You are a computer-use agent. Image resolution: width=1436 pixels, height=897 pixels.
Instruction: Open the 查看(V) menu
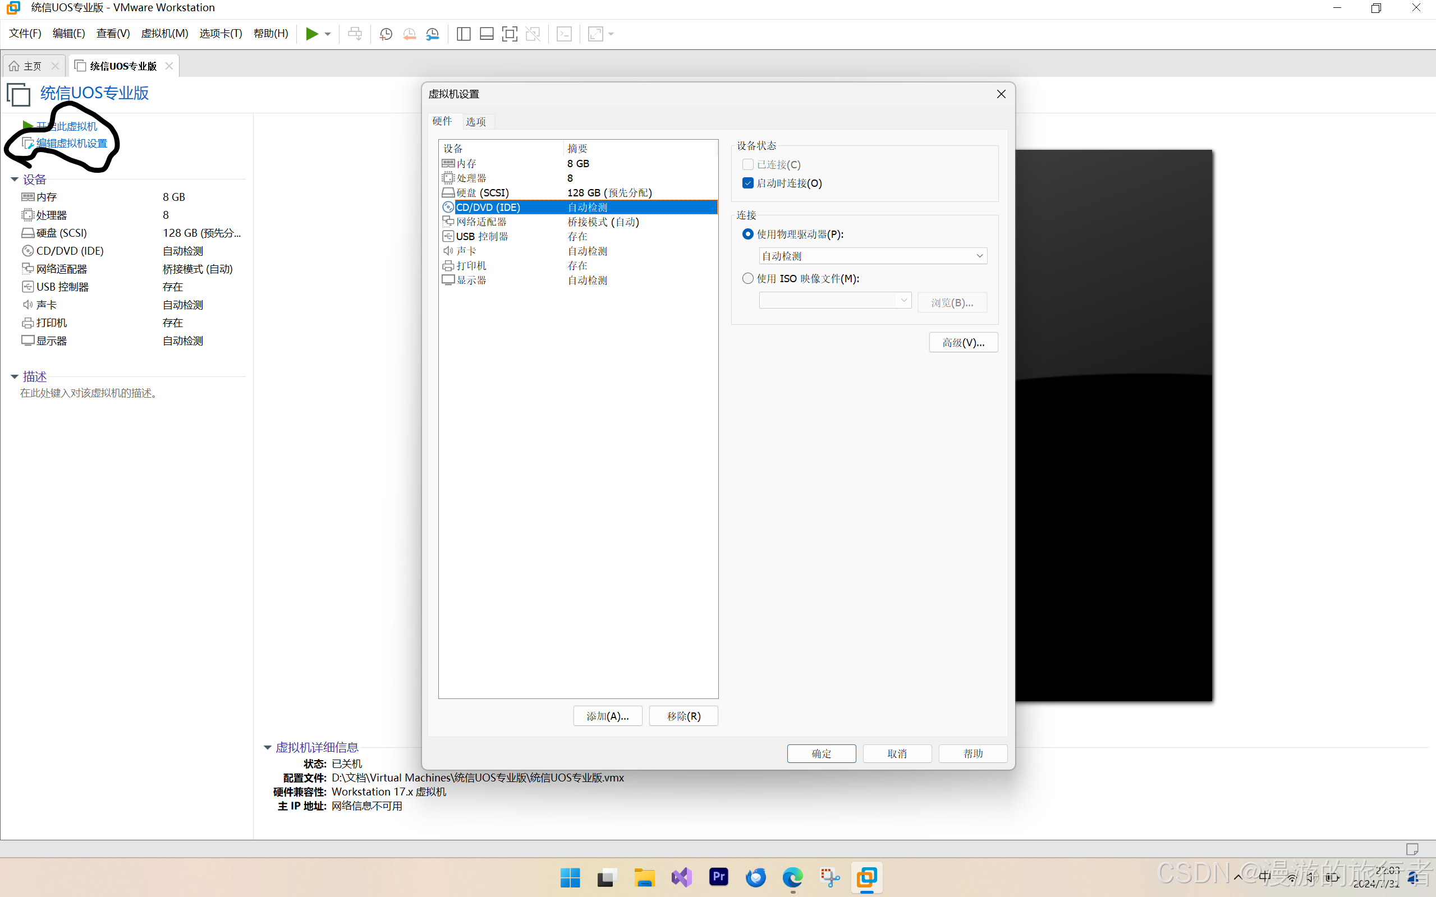pyautogui.click(x=113, y=33)
